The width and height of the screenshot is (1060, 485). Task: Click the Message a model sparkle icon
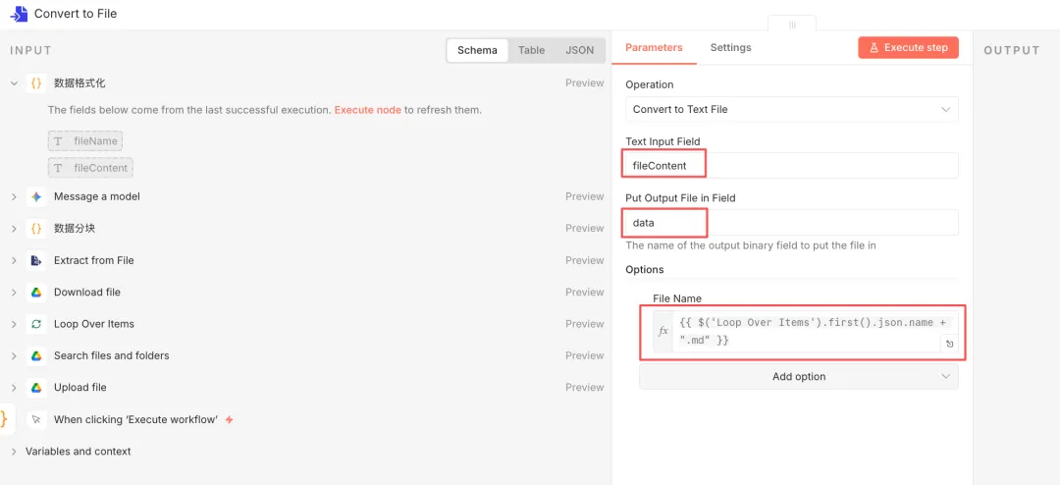click(x=36, y=196)
